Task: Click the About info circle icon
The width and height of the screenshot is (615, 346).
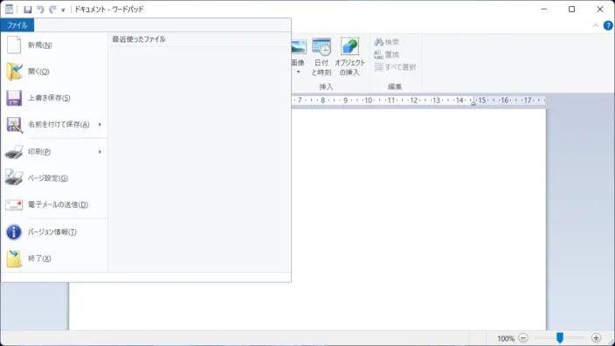Action: click(14, 232)
